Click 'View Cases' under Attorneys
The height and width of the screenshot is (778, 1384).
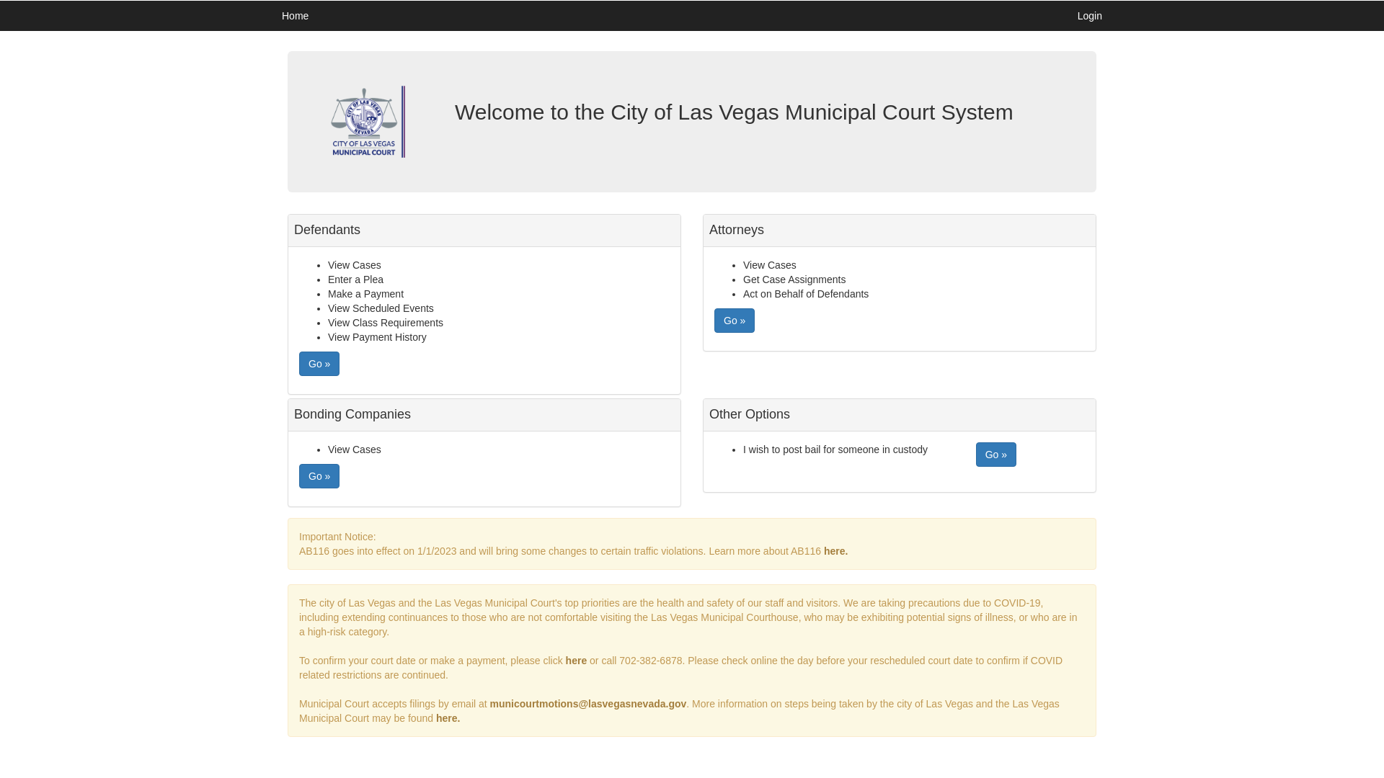click(770, 265)
